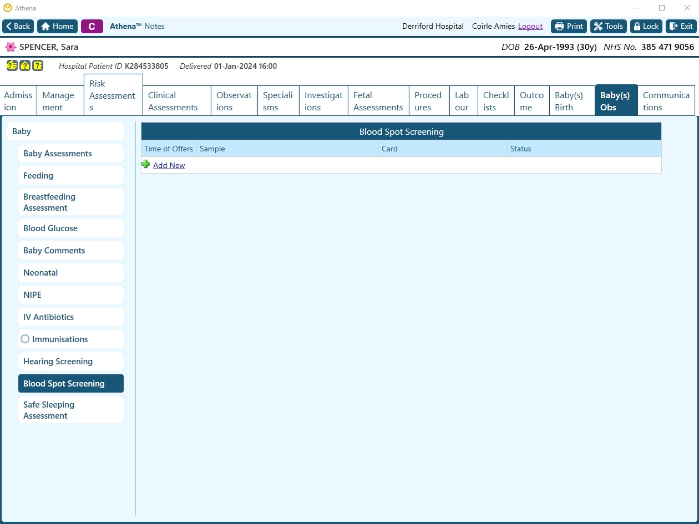This screenshot has width=699, height=524.
Task: Click the purple C button
Action: [x=92, y=26]
